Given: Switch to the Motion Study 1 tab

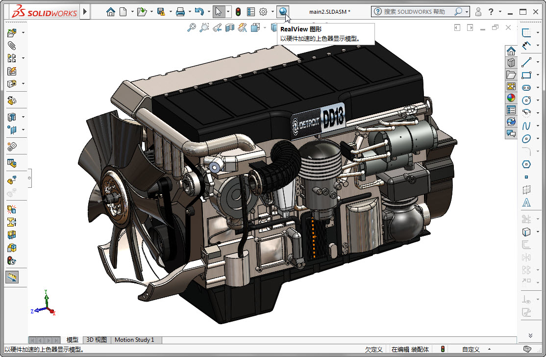Looking at the screenshot, I should [134, 340].
